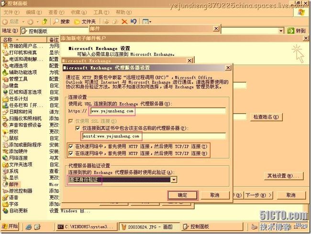
Task: Click the Up folder toolbar icon
Action: (45, 21)
